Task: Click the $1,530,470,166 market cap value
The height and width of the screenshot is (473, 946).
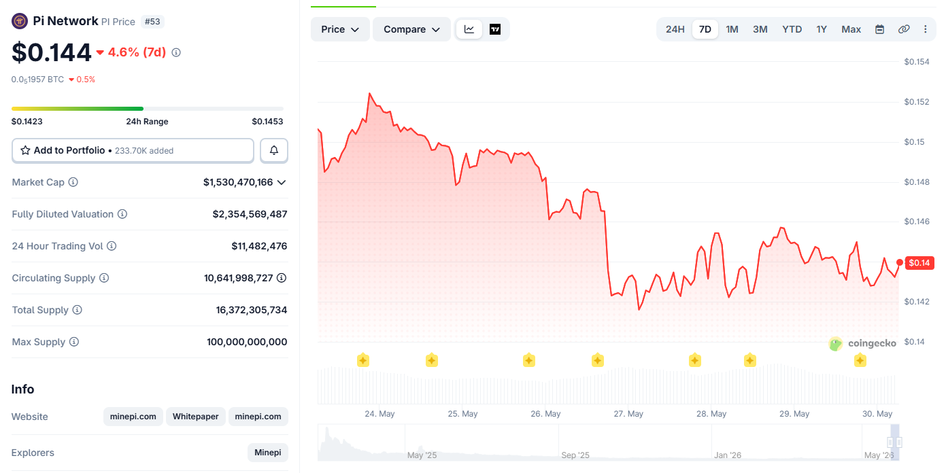Action: (238, 182)
